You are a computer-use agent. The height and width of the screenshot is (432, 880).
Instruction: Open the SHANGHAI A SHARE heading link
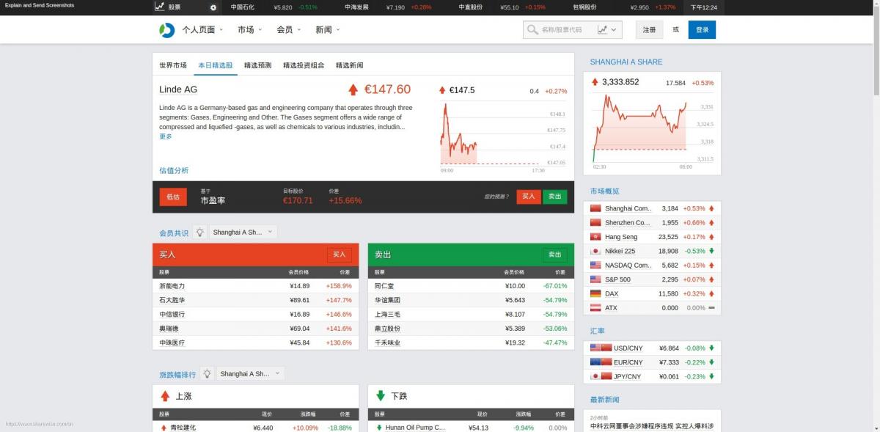tap(626, 62)
